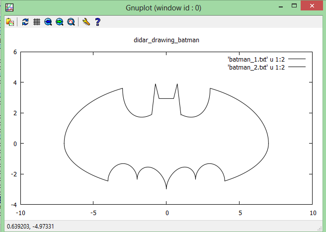Click the plot title didar_drawing_batman

coord(166,40)
